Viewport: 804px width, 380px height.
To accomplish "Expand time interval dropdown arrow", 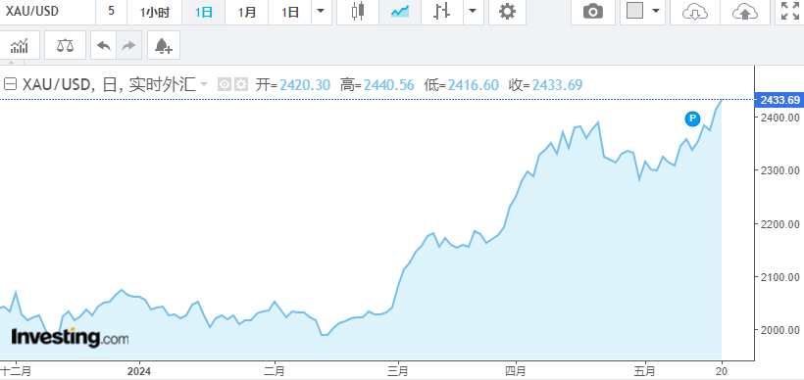I will click(321, 12).
